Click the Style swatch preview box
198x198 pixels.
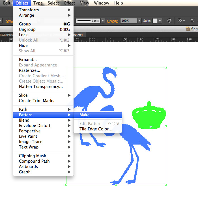pos(155,21)
